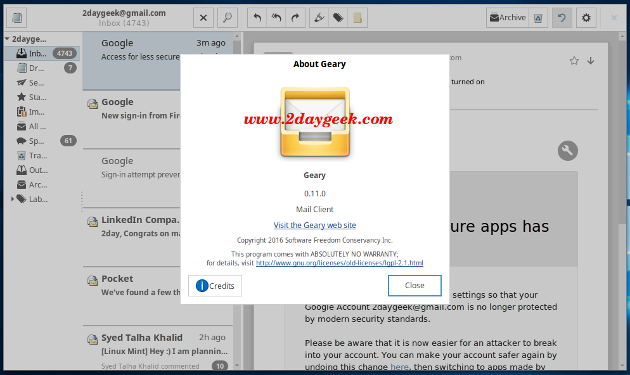The image size is (630, 375).
Task: Click conversation list scrollbar down arrow
Action: (x=236, y=365)
